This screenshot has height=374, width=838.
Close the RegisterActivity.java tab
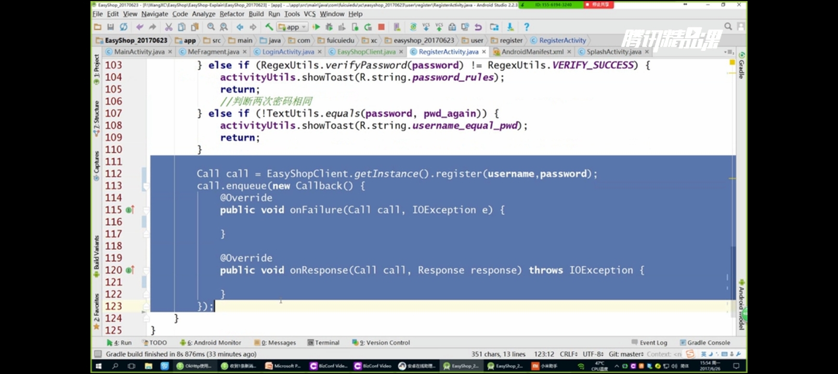point(484,52)
